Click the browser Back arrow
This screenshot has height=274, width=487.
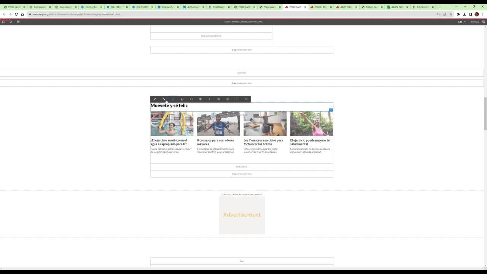click(4, 14)
